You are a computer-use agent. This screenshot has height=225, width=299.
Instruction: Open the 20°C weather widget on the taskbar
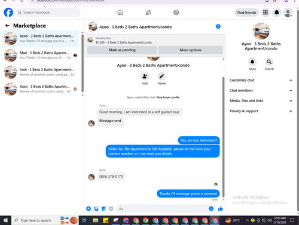click(x=233, y=220)
